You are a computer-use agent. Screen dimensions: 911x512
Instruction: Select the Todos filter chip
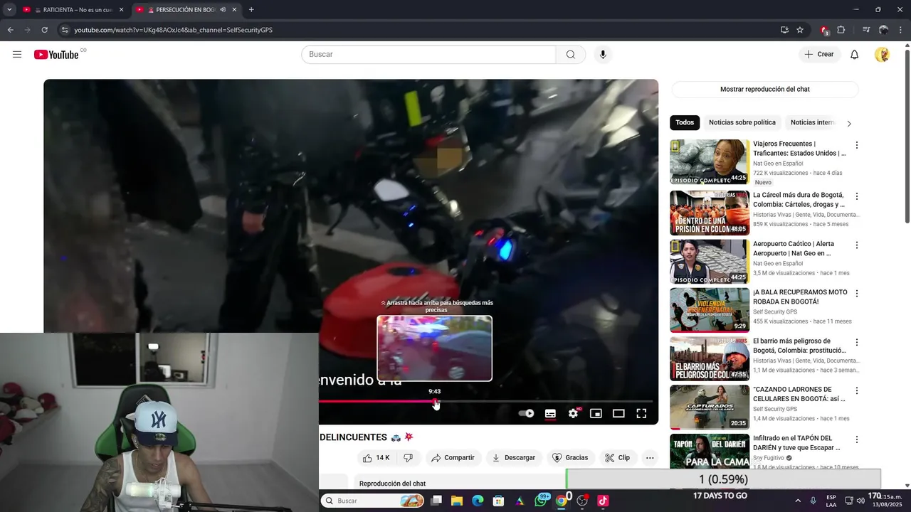(685, 122)
